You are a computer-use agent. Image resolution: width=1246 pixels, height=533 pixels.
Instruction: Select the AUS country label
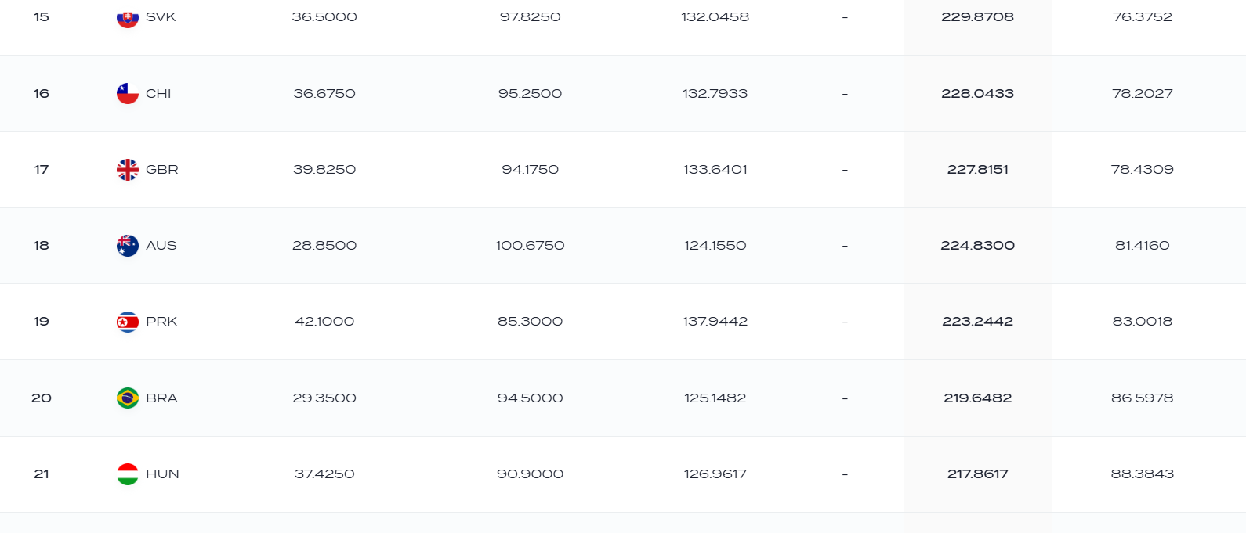tap(161, 245)
